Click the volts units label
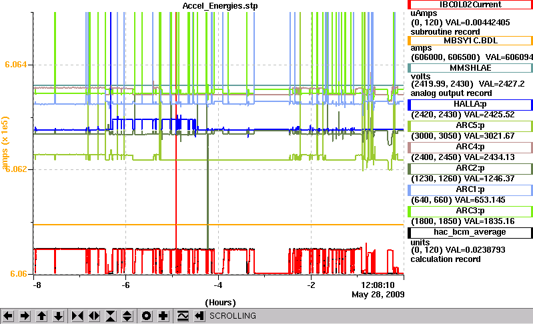The height and width of the screenshot is (324, 533). (420, 77)
